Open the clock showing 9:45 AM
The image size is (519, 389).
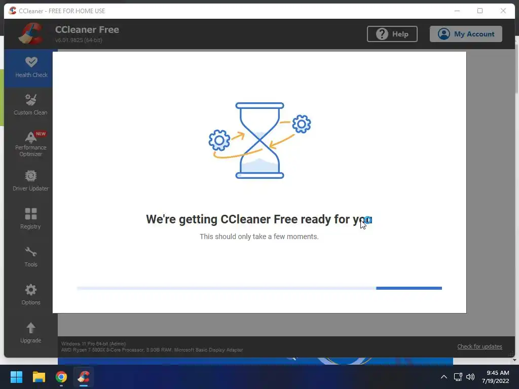pyautogui.click(x=495, y=377)
